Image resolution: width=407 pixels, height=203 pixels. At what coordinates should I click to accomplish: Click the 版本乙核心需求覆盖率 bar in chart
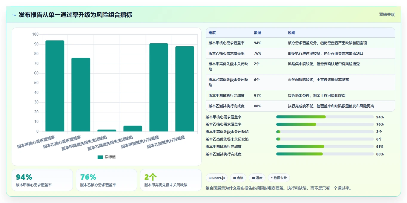tap(81, 95)
